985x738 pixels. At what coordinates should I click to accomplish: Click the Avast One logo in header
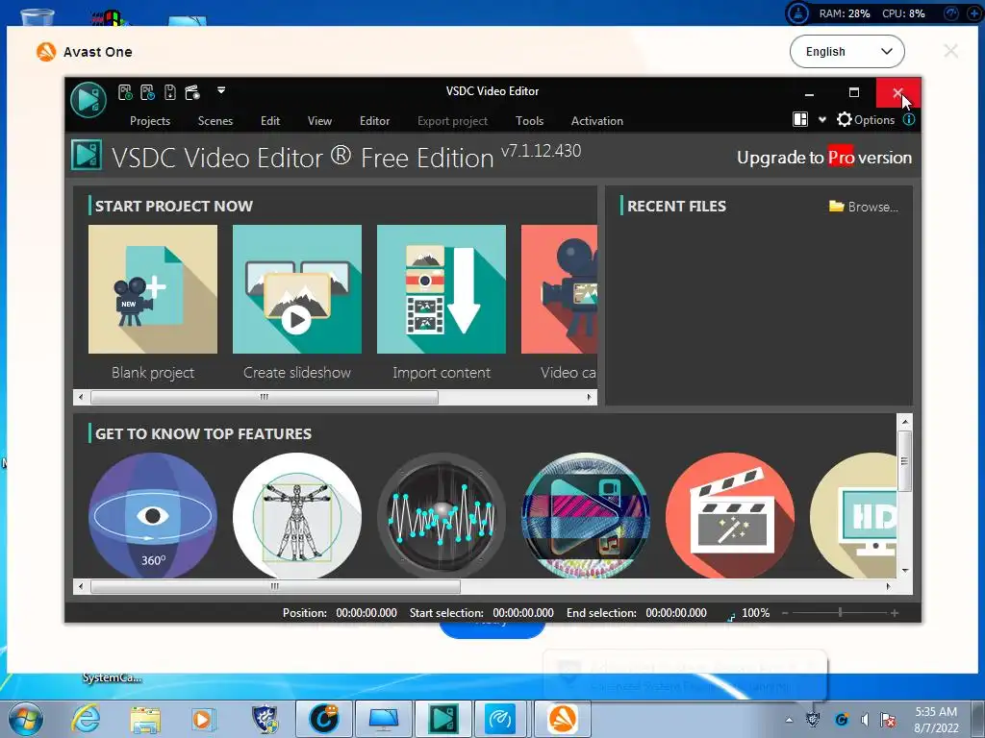pos(46,52)
